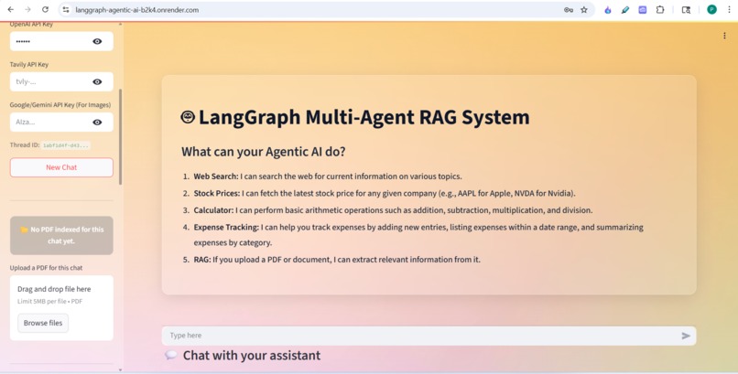The image size is (738, 374).
Task: Reload the page with the refresh icon
Action: 45,9
